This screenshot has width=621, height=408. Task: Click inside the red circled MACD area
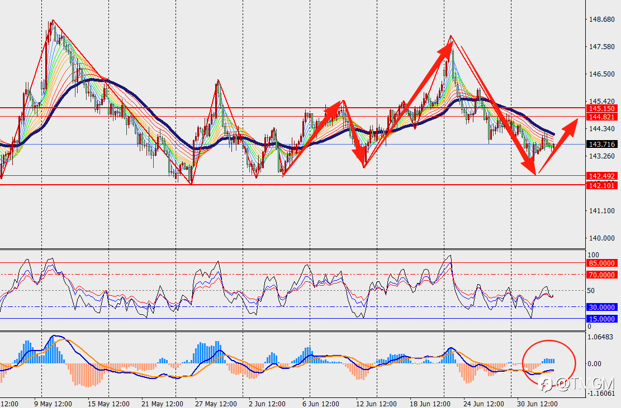pyautogui.click(x=549, y=363)
